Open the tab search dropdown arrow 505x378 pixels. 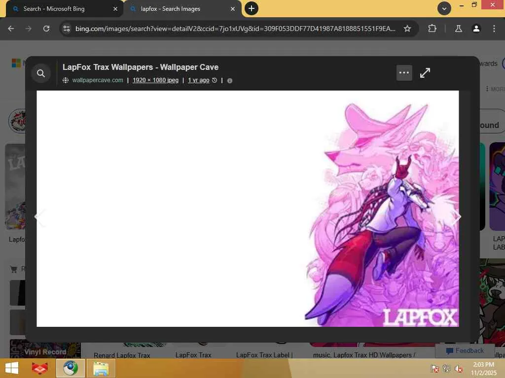pyautogui.click(x=444, y=8)
